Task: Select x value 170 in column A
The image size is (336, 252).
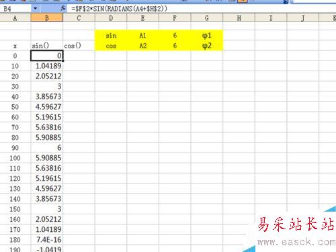Action: (15, 229)
